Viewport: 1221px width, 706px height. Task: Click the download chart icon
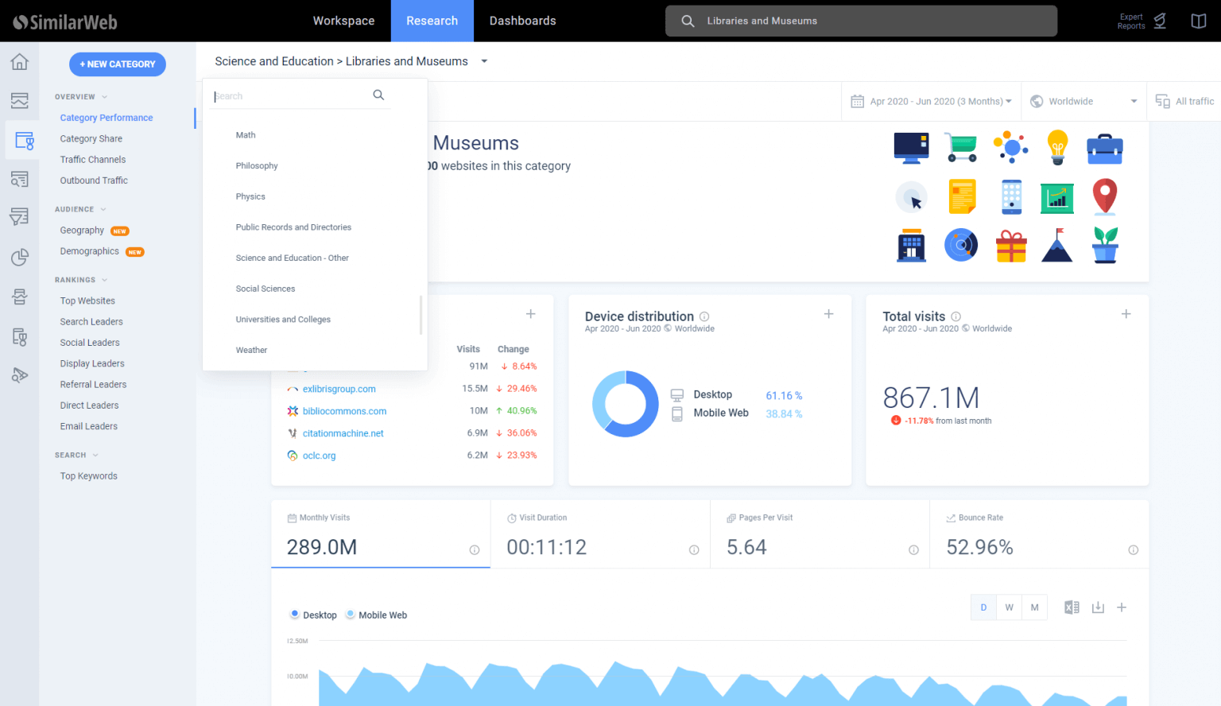[x=1098, y=607]
